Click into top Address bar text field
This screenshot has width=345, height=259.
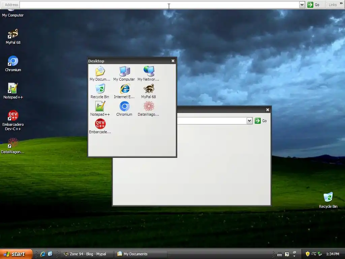pyautogui.click(x=159, y=5)
